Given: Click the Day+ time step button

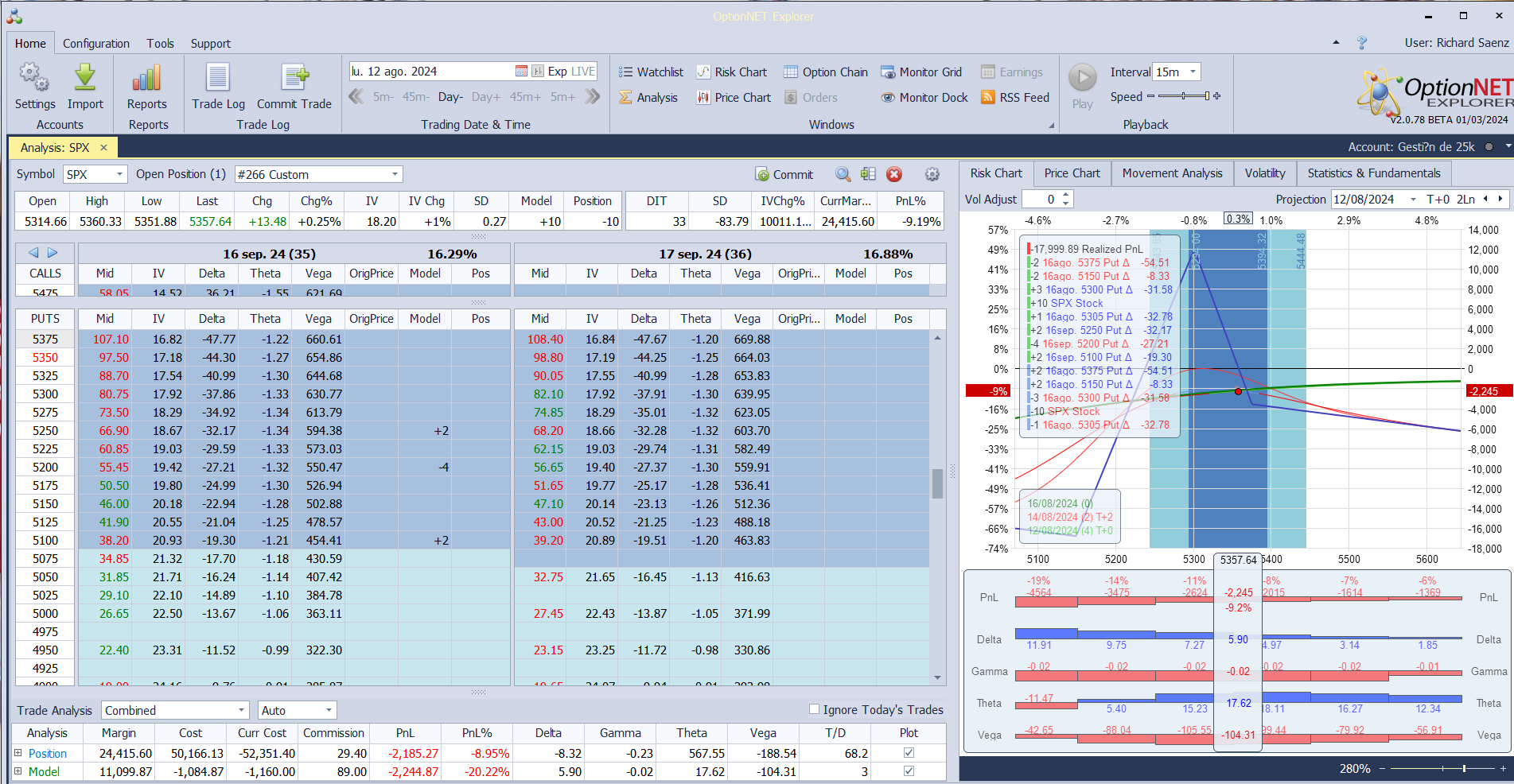Looking at the screenshot, I should 485,97.
